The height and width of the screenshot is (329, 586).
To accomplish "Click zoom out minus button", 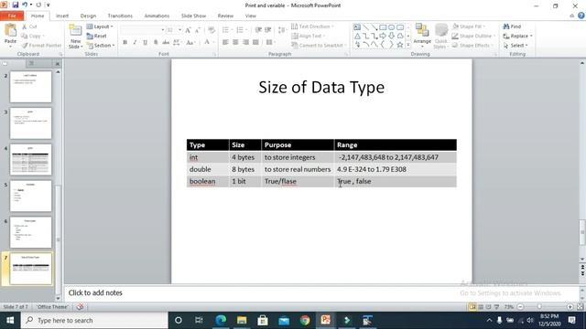I will [x=520, y=307].
